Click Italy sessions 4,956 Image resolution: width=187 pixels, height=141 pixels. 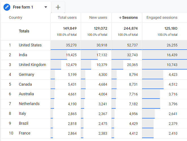coord(133,114)
